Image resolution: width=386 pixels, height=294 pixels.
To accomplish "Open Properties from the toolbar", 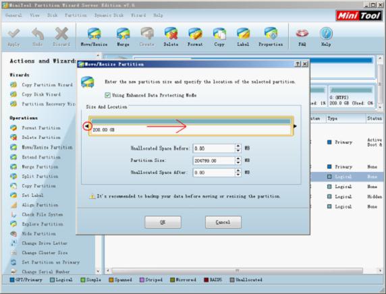I will point(271,37).
